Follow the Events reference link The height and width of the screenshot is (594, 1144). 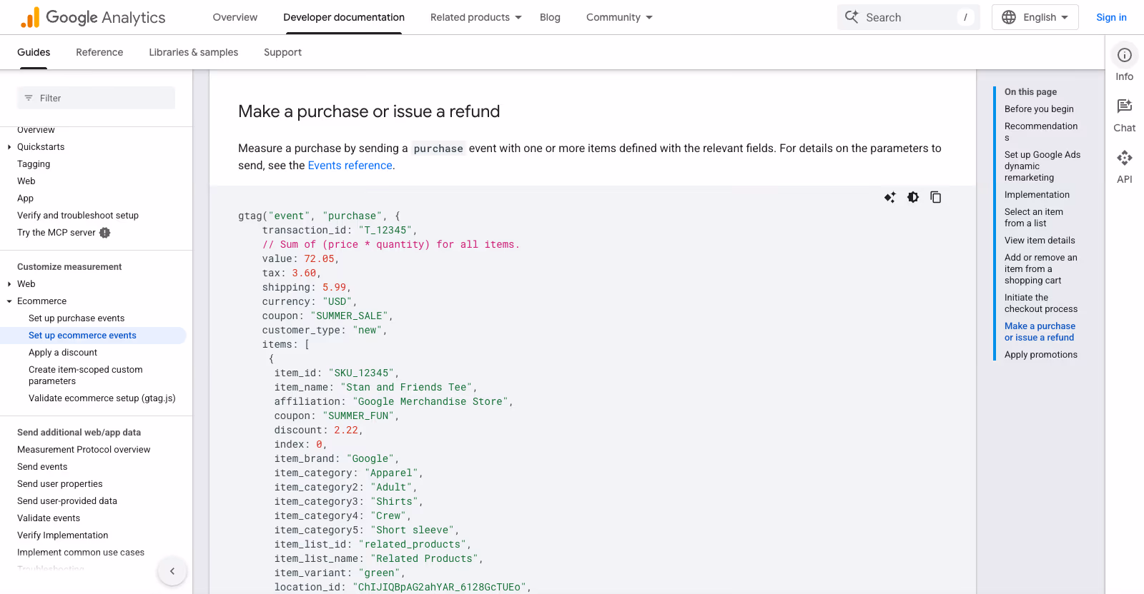point(350,166)
